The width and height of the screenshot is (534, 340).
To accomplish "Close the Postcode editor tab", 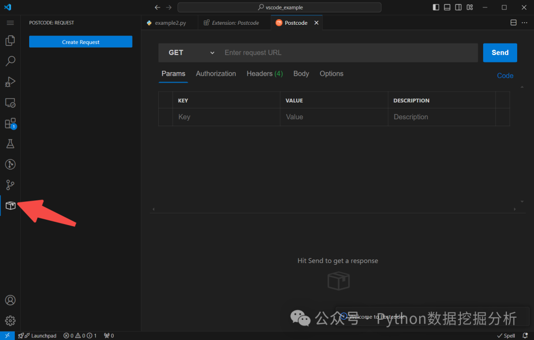I will (x=316, y=23).
